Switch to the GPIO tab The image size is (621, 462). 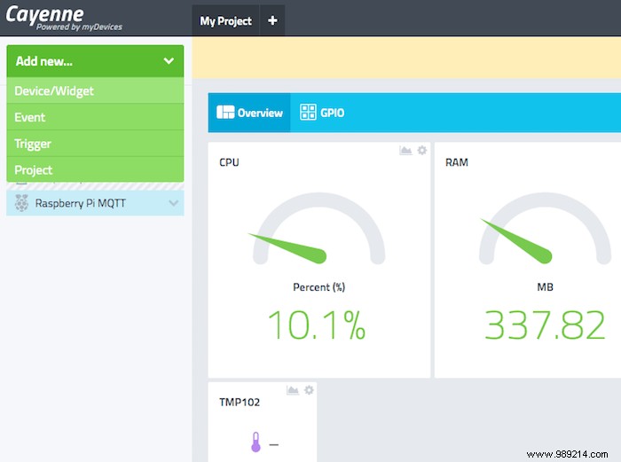click(x=322, y=113)
